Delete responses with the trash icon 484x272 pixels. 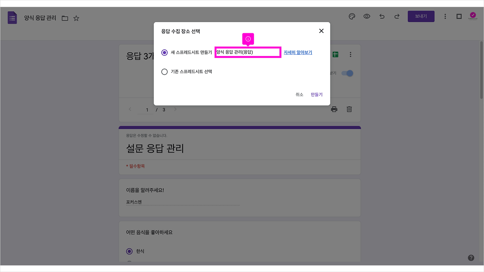349,109
